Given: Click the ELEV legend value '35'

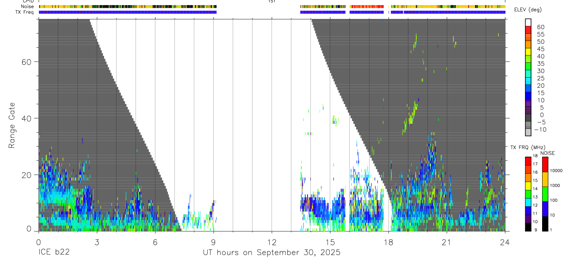Looking at the screenshot, I should click(x=541, y=64).
